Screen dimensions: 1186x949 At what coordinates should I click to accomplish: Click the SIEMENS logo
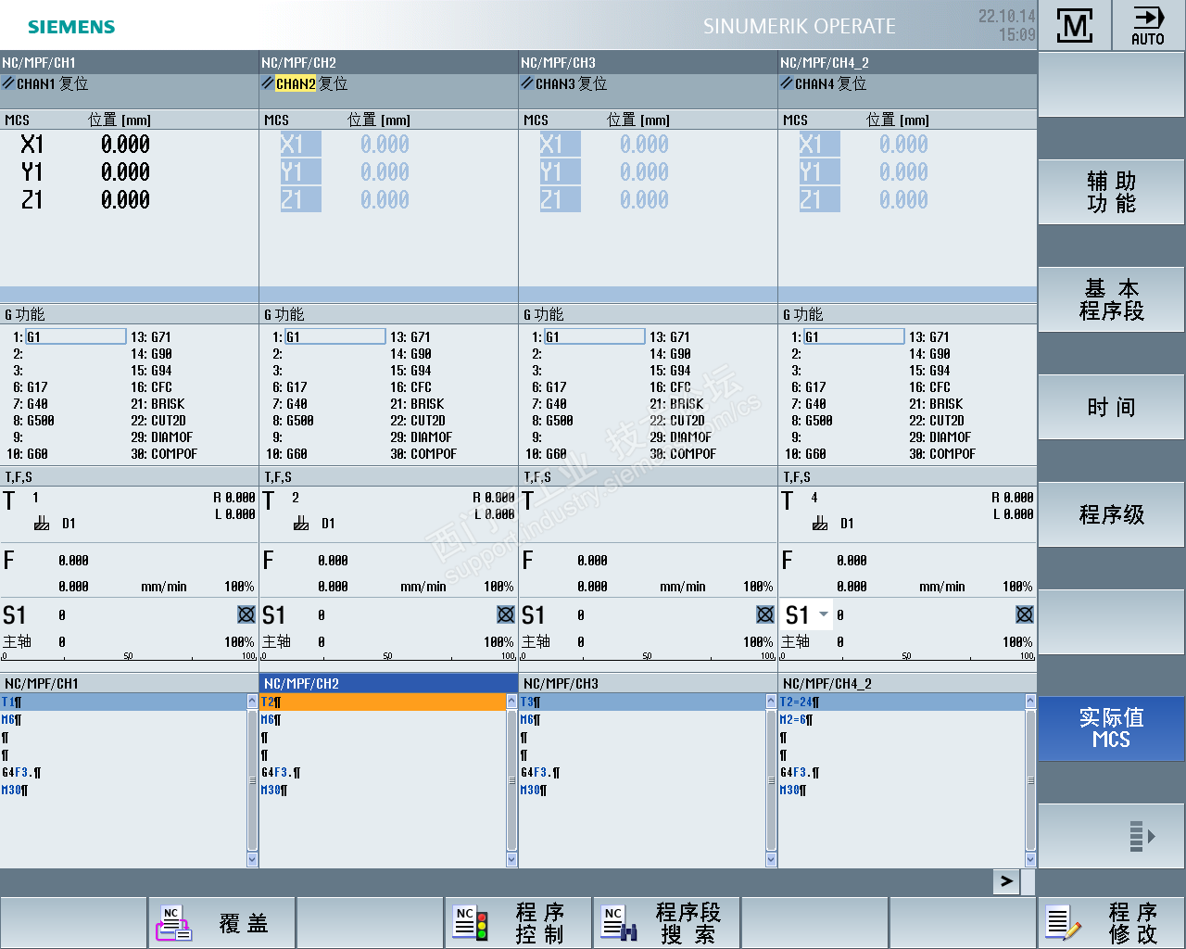71,27
